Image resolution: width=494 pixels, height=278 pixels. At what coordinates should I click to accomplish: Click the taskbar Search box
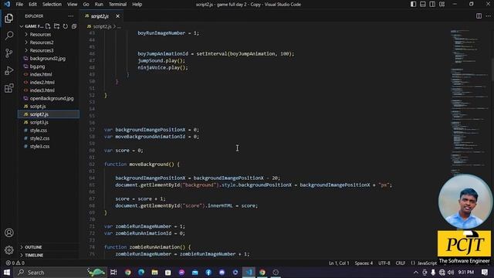[x=60, y=273]
